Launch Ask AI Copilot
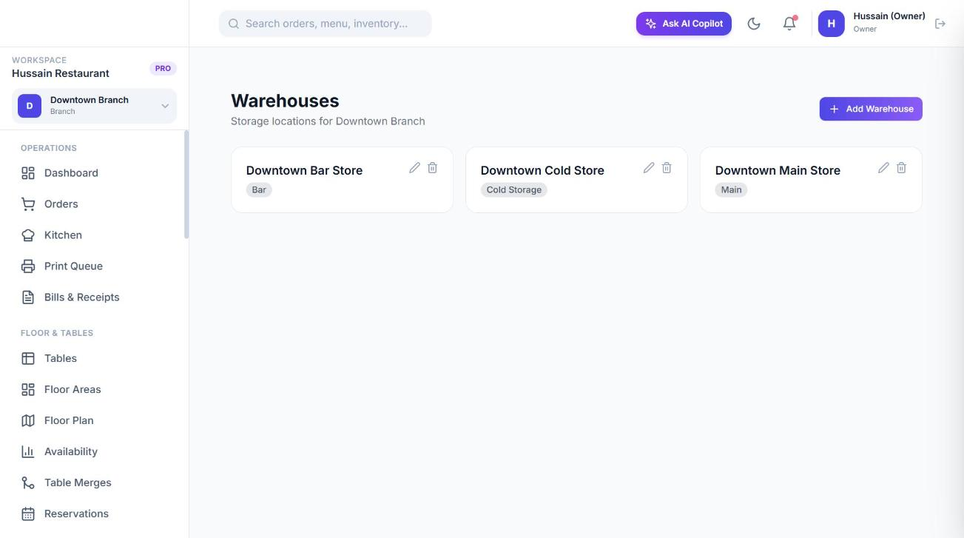Screen dimensions: 964x538 pos(684,24)
